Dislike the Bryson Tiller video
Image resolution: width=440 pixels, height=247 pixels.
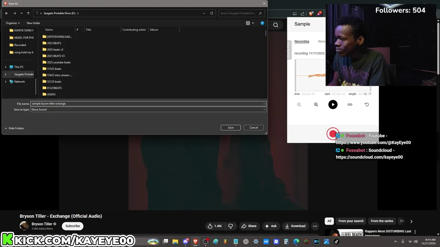231,226
